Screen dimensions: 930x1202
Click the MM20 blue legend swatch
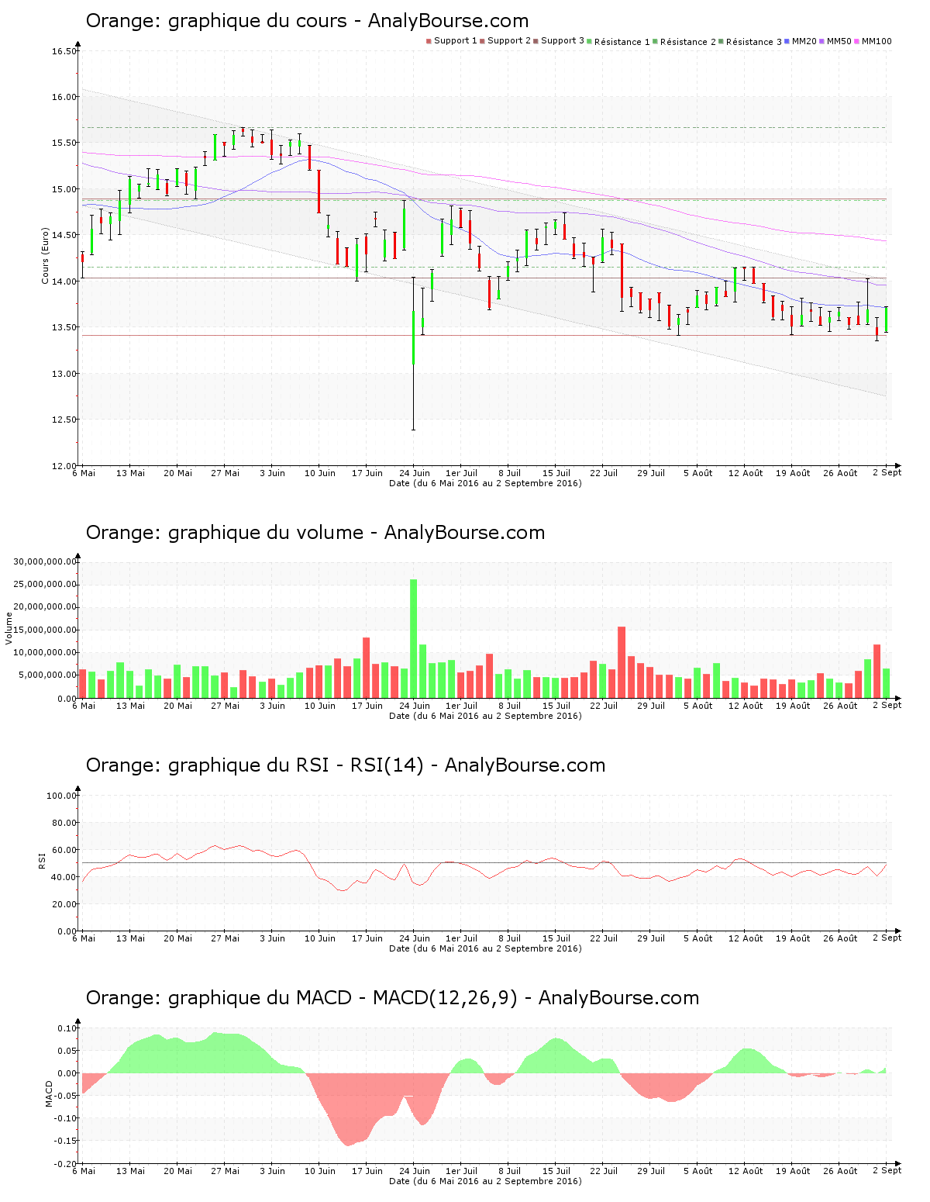coord(787,41)
